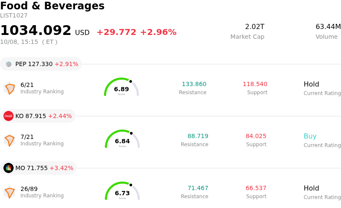This screenshot has height=208, width=341.
Task: Click the Food & Beverages heading
Action: 52,6
